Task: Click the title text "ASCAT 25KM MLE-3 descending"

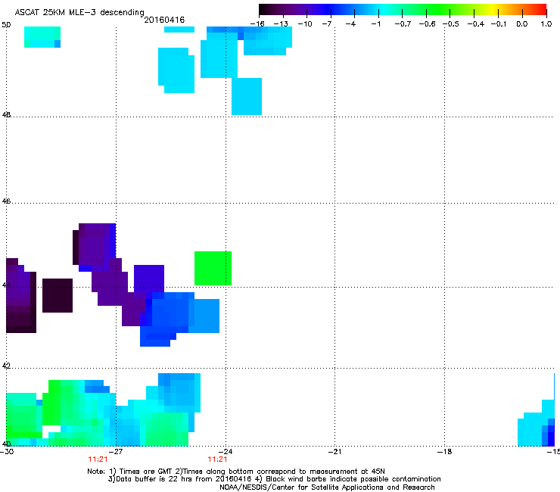Action: pos(79,12)
